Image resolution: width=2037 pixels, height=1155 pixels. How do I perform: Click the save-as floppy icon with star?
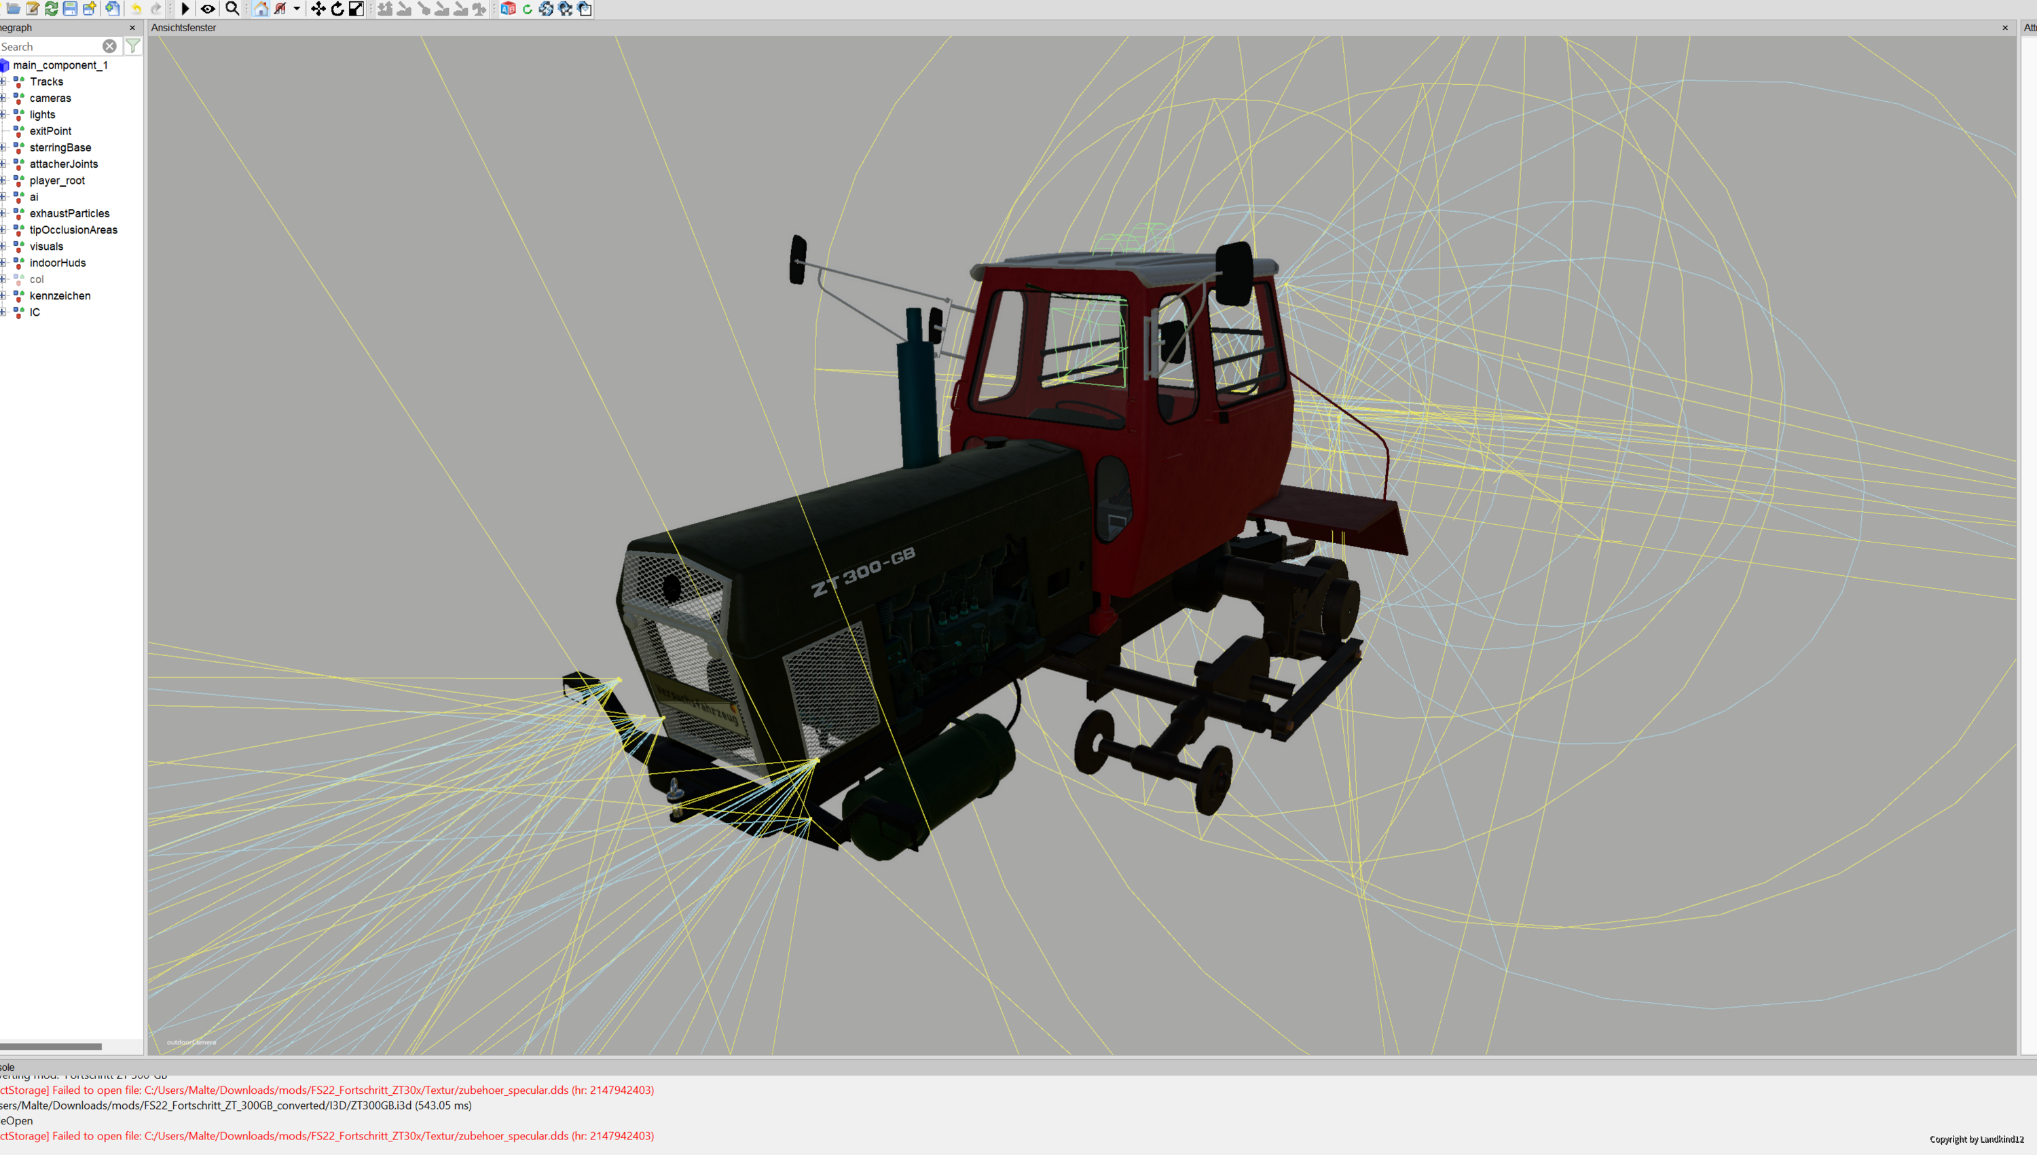point(90,9)
